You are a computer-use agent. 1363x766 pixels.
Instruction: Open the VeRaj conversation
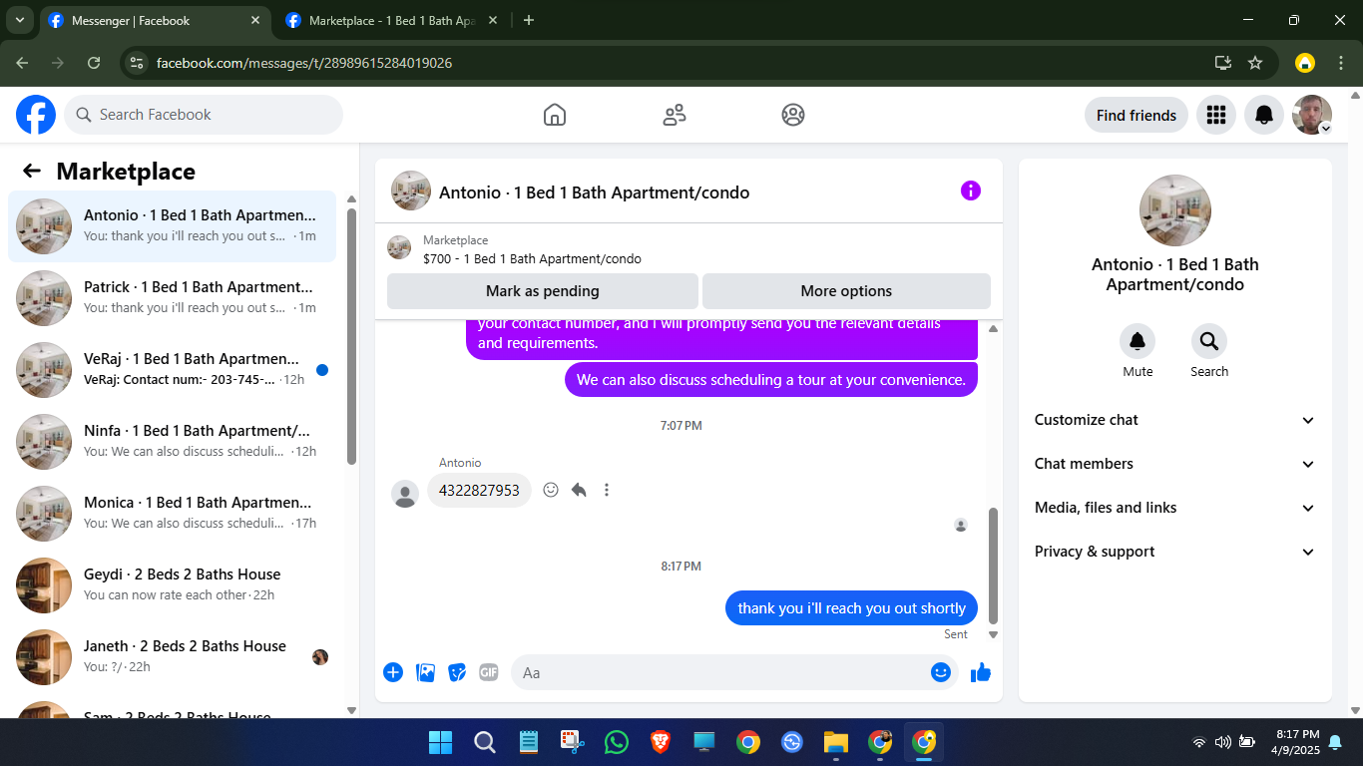click(x=172, y=369)
